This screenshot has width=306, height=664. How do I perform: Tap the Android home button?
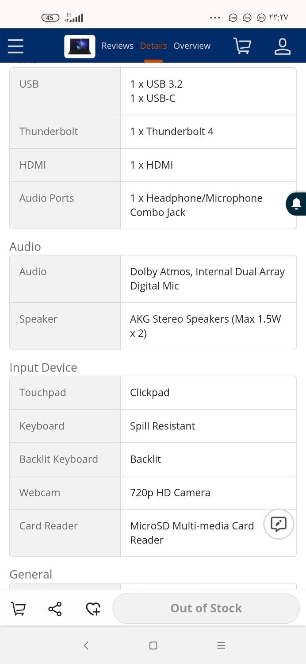[x=153, y=645]
